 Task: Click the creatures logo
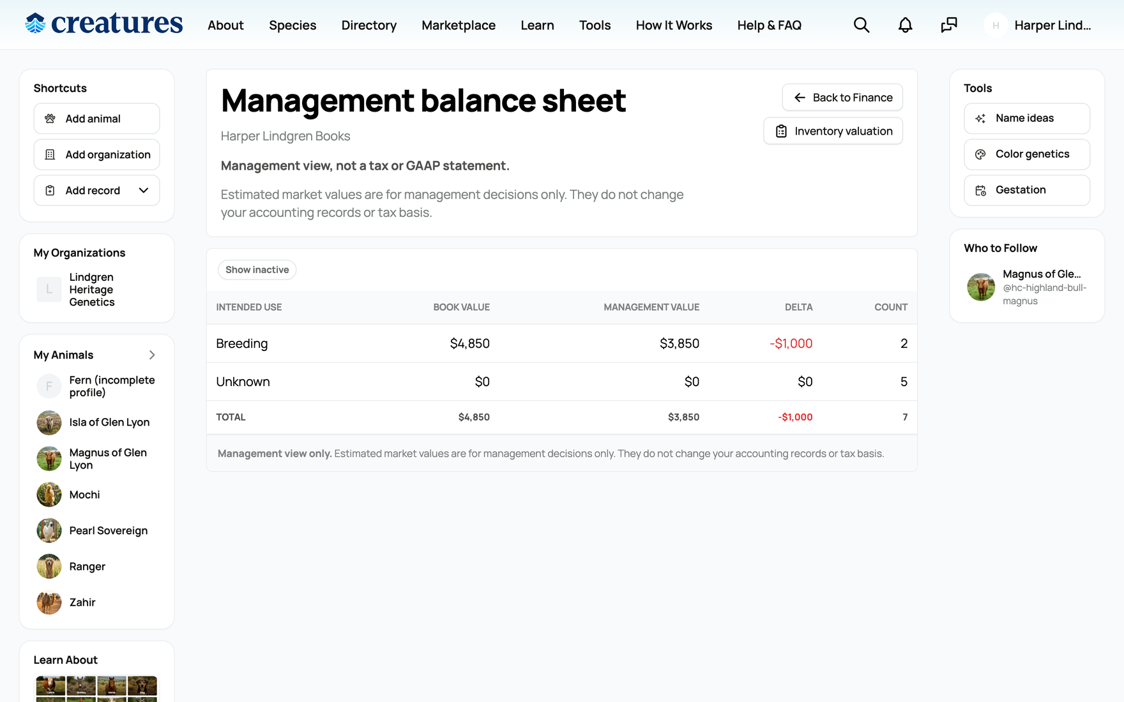tap(103, 24)
